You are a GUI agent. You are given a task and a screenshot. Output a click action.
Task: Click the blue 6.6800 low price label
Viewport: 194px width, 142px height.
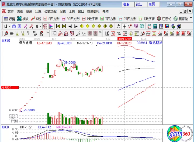click(x=30, y=110)
